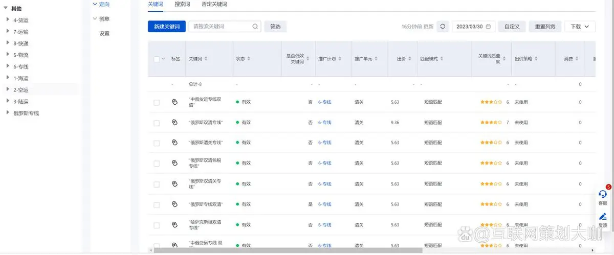Click the horizontal scrollbar below the table
614x255 pixels.
click(287, 250)
